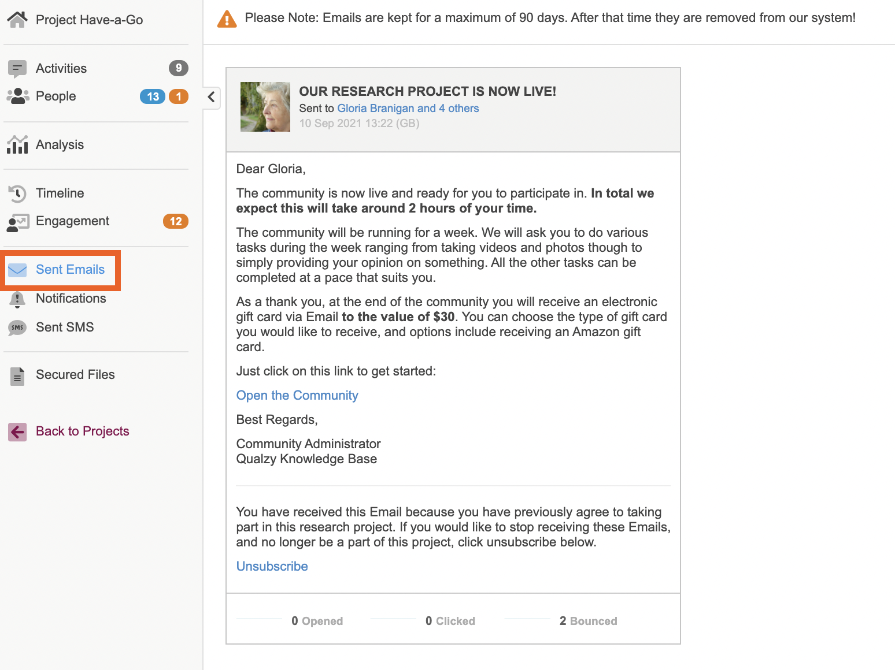Collapse the email panel with chevron arrow
The height and width of the screenshot is (670, 895).
(212, 97)
